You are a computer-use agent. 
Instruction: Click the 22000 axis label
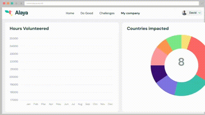pyautogui.click(x=14, y=62)
